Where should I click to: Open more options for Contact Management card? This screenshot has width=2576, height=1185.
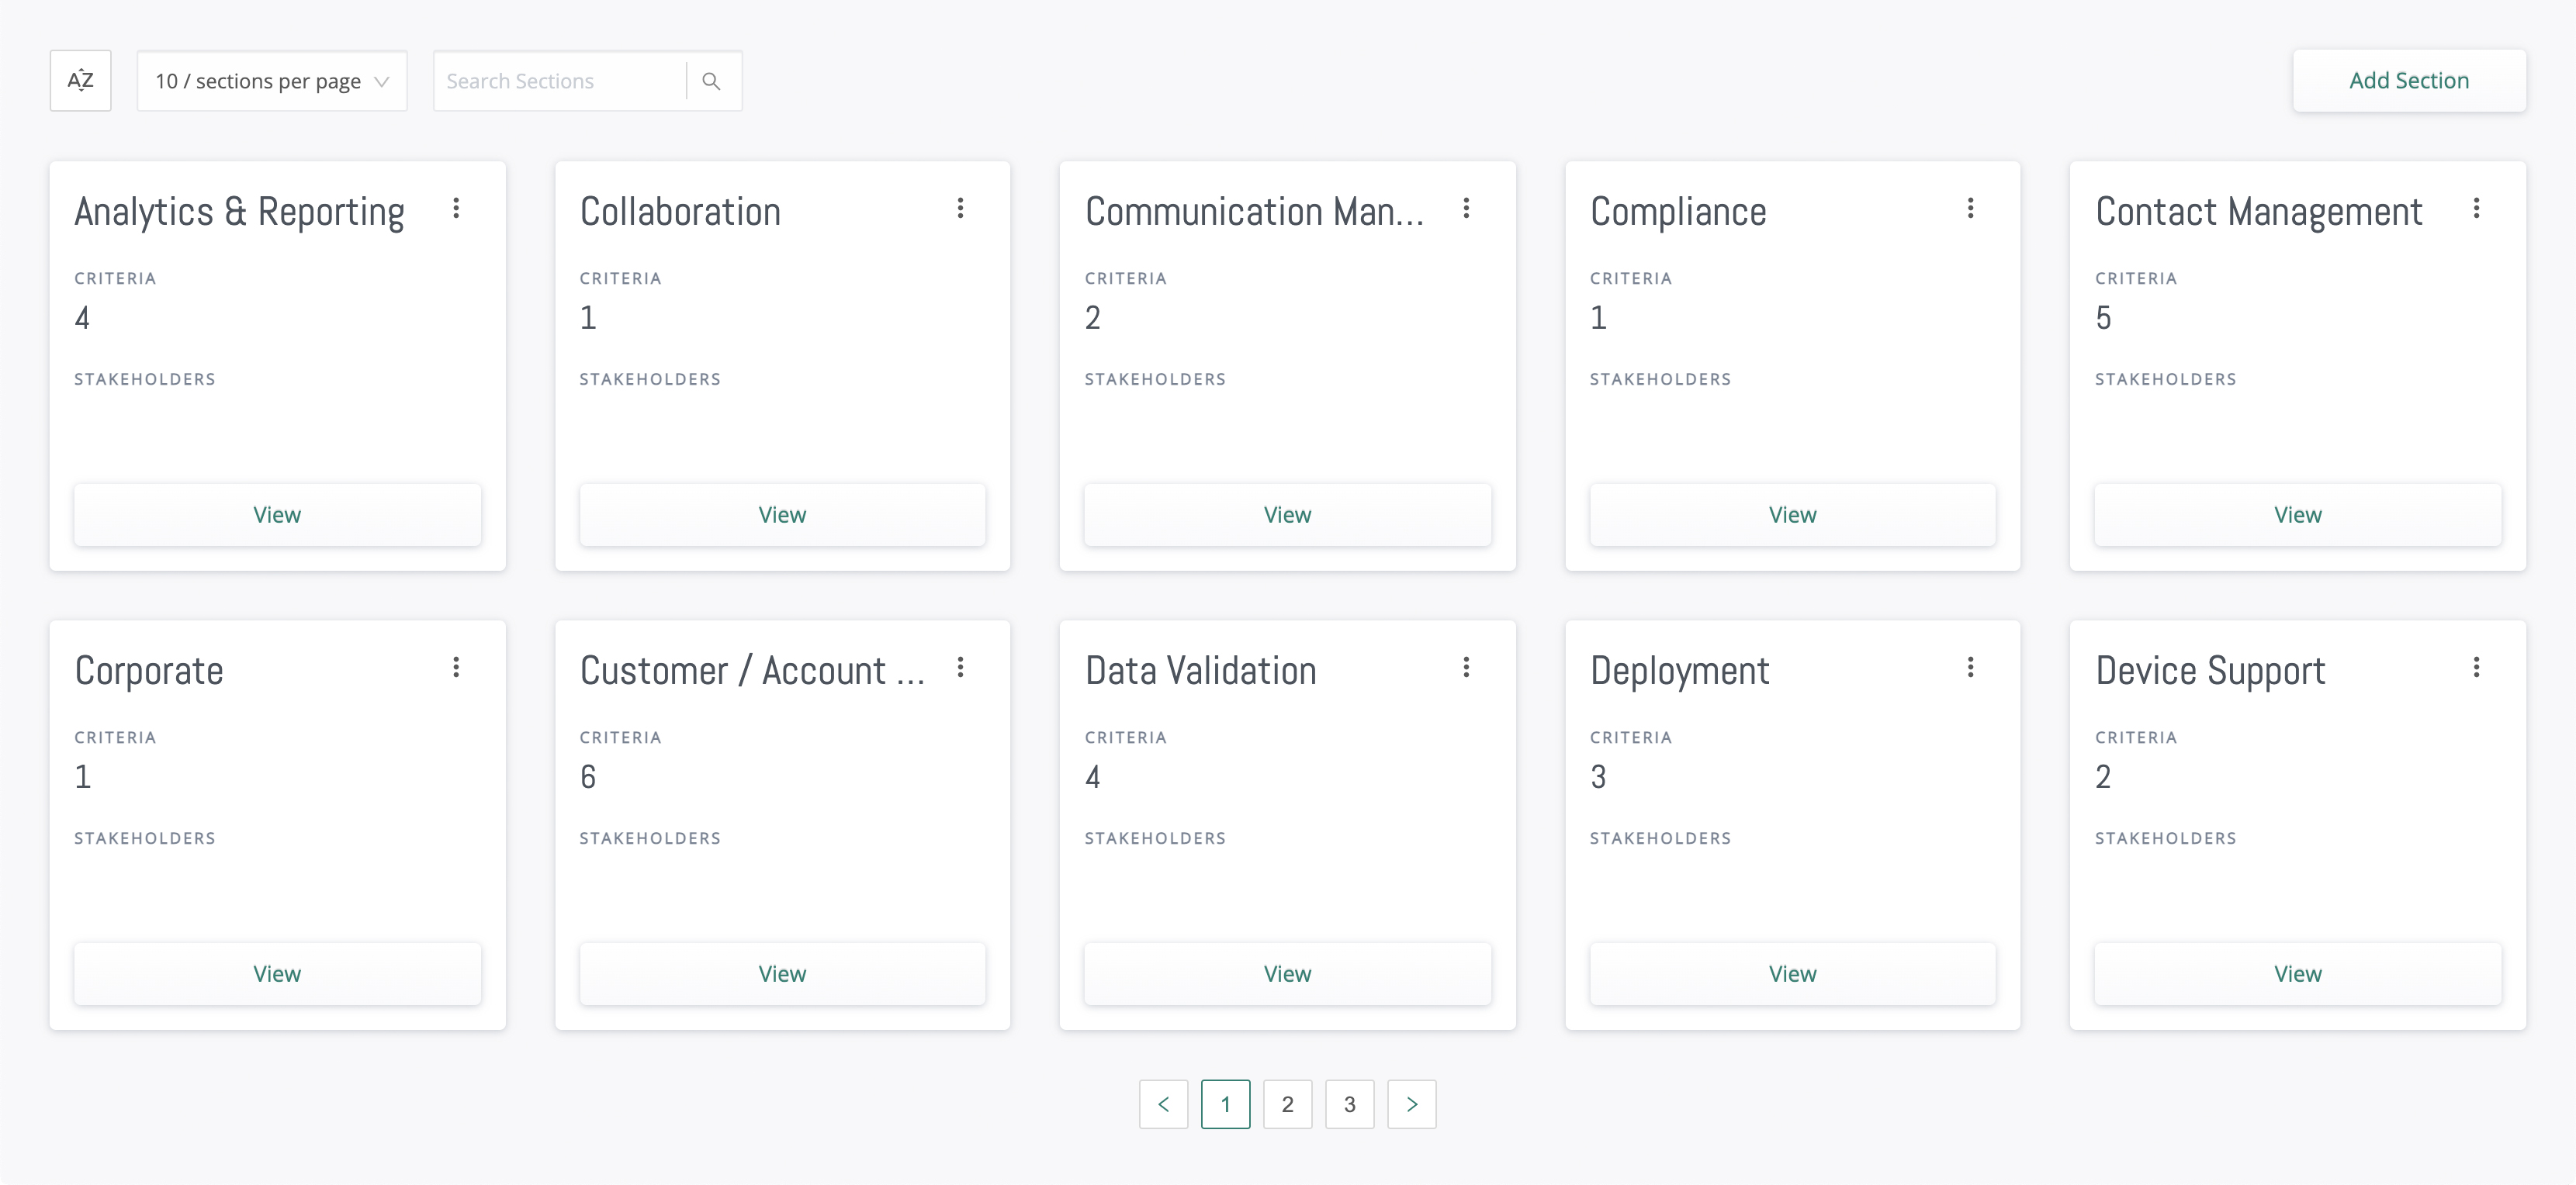click(x=2477, y=208)
